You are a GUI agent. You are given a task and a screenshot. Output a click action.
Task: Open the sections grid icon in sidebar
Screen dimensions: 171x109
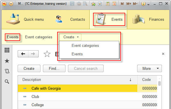tap(7, 50)
